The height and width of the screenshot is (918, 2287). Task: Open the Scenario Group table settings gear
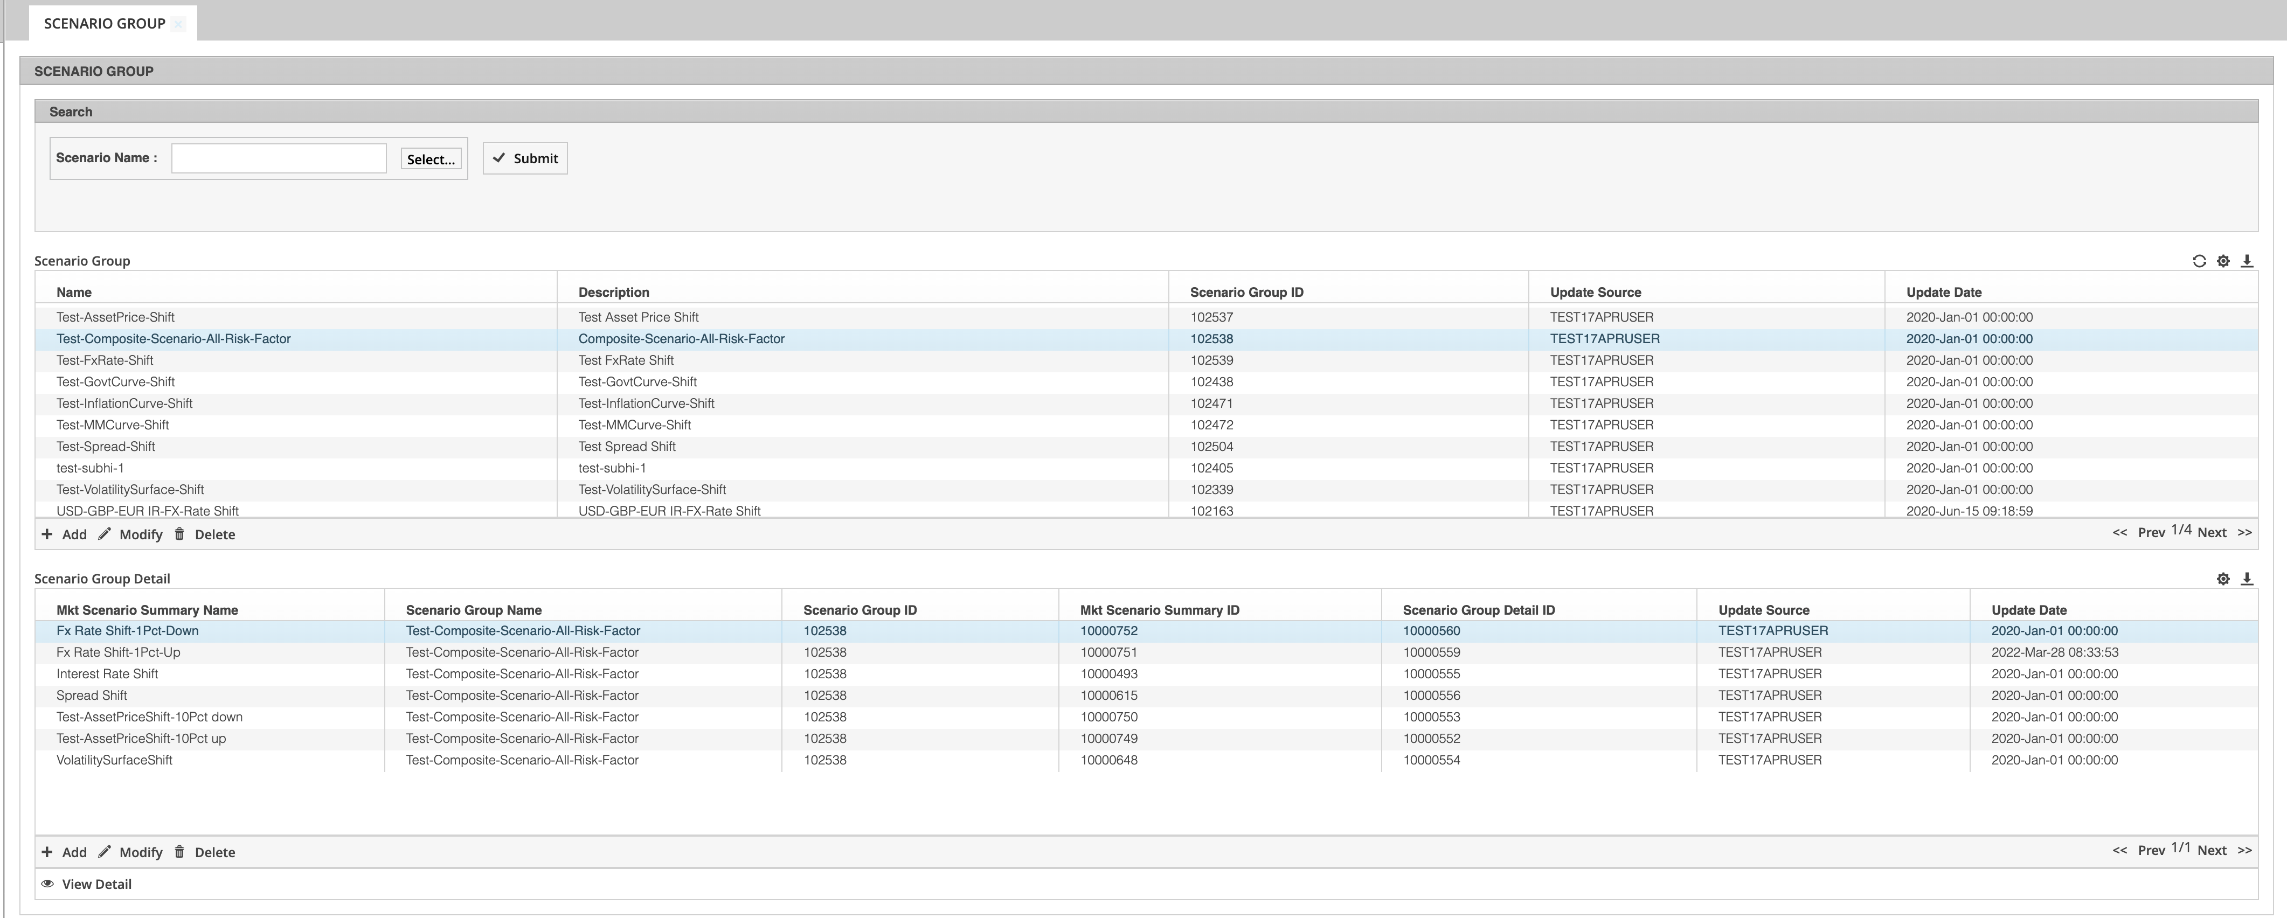point(2223,260)
